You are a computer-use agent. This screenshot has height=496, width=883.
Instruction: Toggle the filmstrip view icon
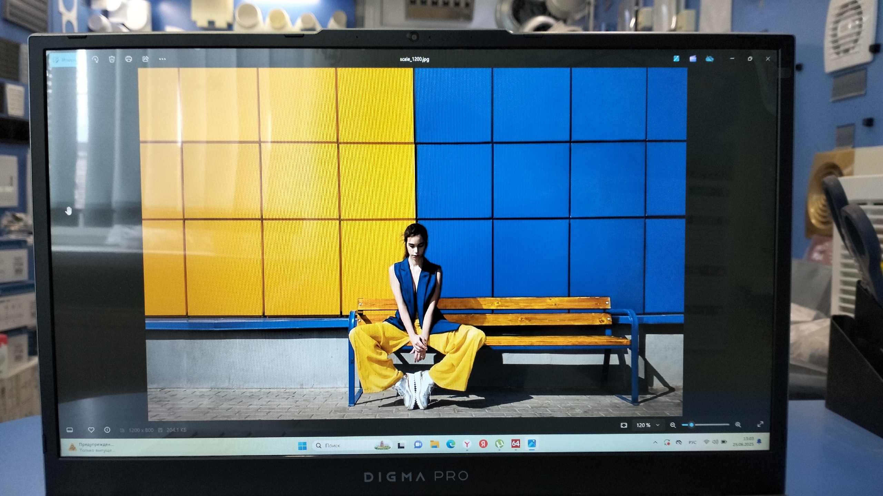tap(70, 430)
